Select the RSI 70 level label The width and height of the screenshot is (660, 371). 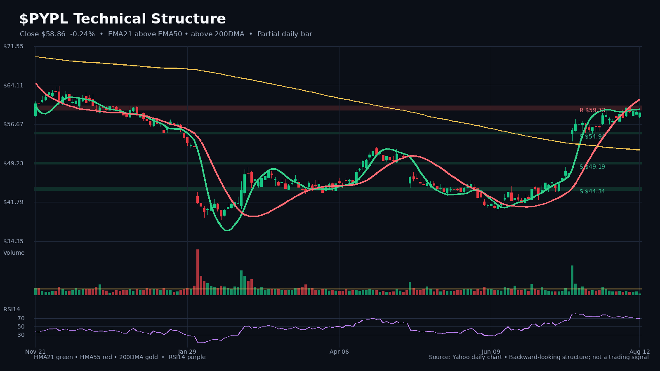[x=21, y=319]
